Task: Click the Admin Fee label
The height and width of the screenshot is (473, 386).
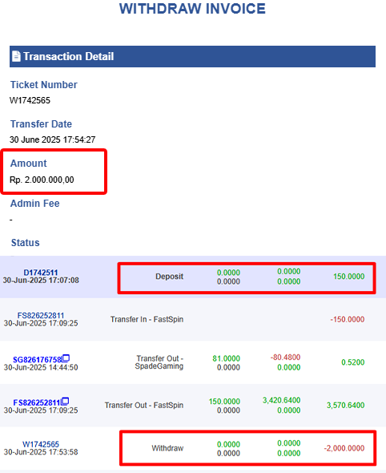Action: click(x=35, y=204)
